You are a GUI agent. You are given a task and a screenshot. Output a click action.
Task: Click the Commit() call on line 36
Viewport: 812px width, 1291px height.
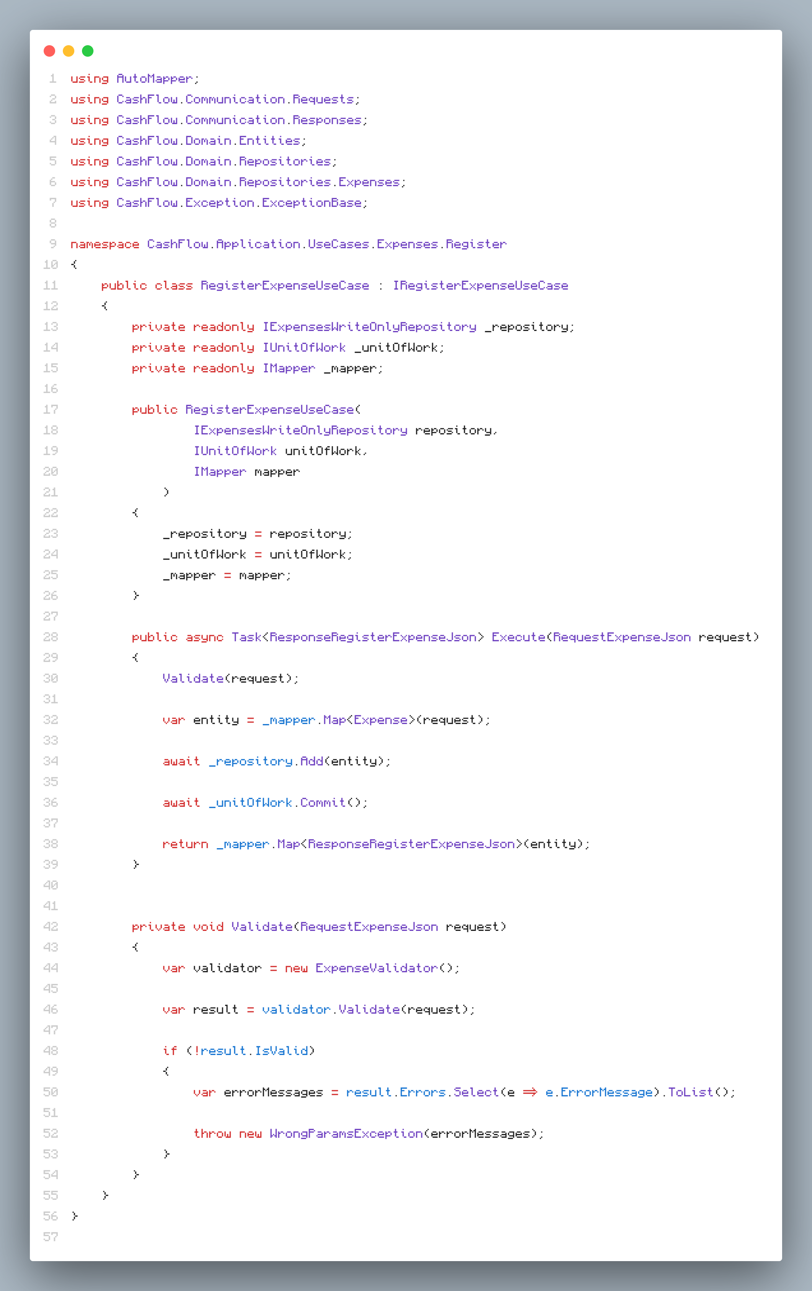[x=333, y=803]
